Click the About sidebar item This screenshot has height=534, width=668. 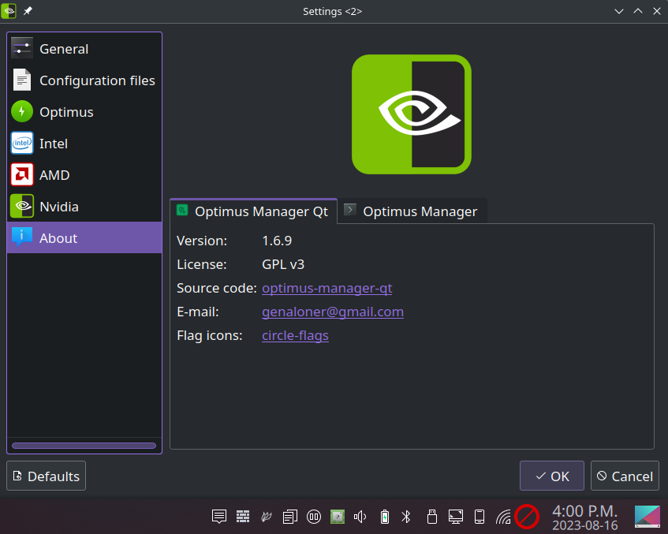(x=84, y=237)
